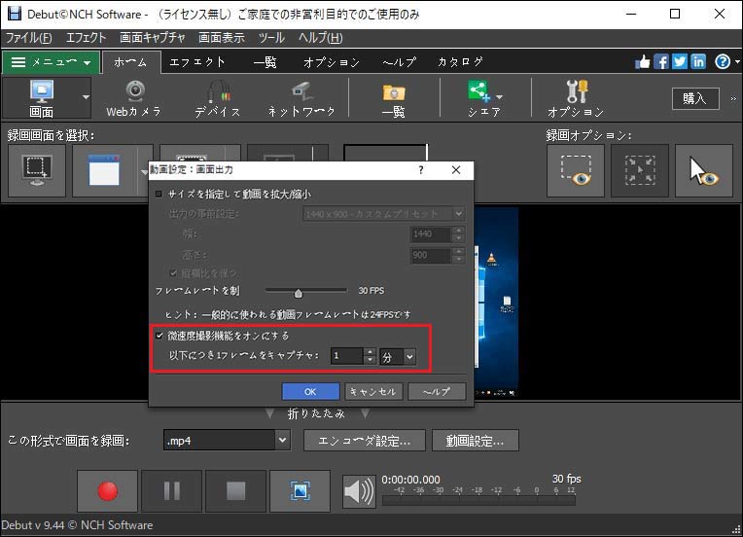Click the time-lapse interval value field
Image resolution: width=743 pixels, height=537 pixels.
[x=347, y=356]
